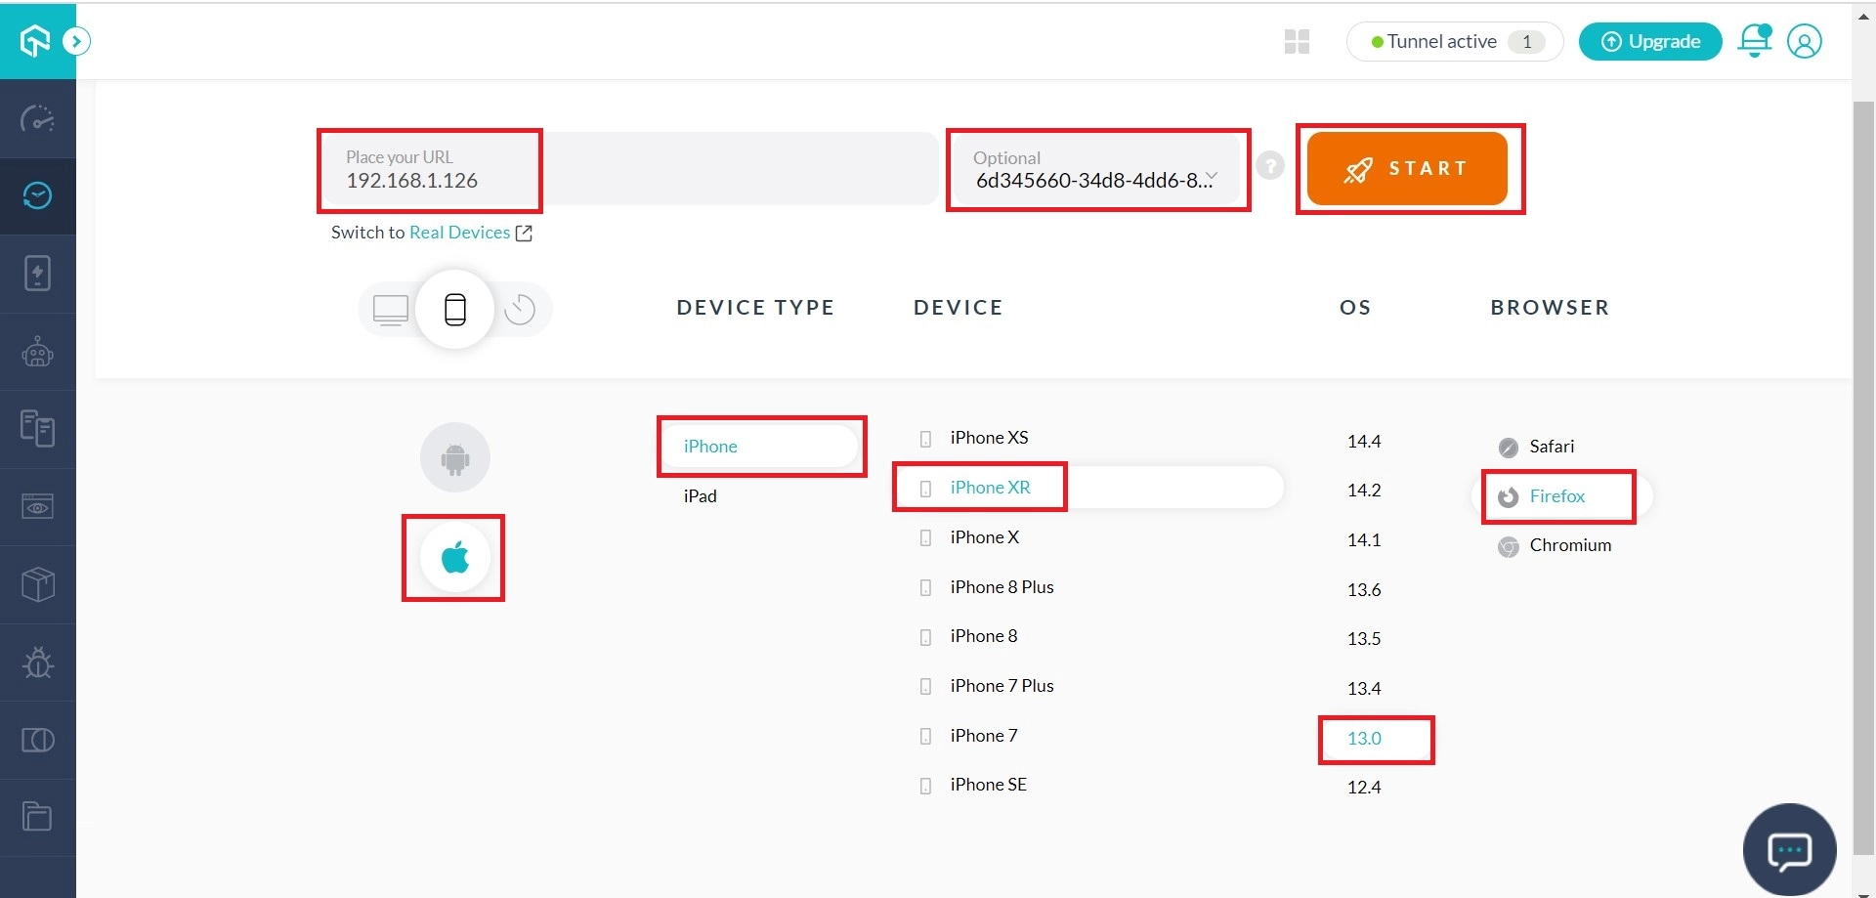This screenshot has width=1876, height=898.
Task: Select iPad device type
Action: (x=701, y=496)
